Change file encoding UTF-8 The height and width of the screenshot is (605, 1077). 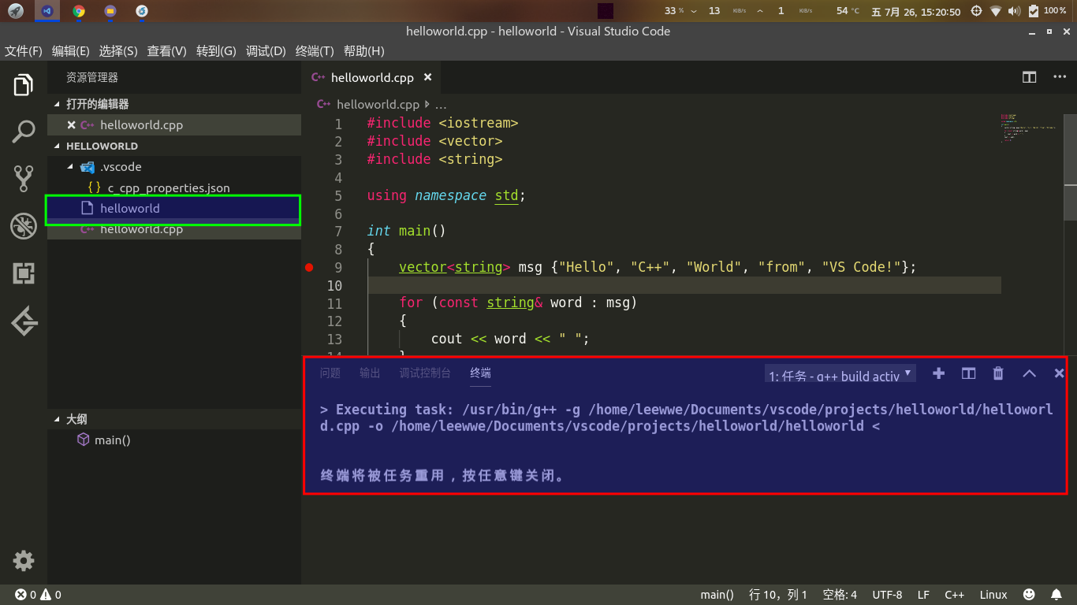(887, 595)
